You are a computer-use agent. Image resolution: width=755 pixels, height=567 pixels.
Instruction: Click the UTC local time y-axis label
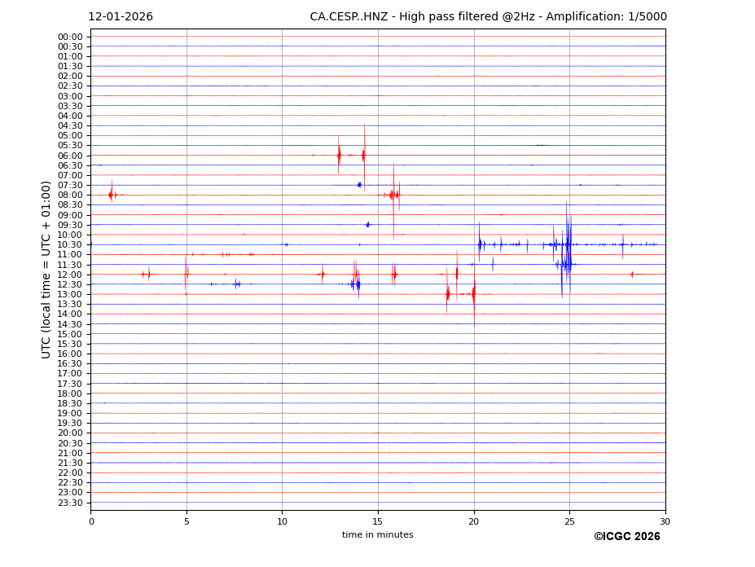[46, 270]
